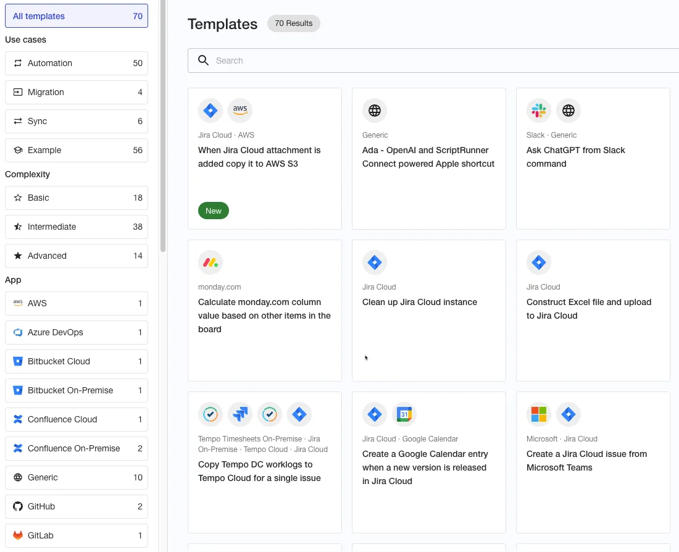
Task: Filter templates by Example use case
Action: pos(77,150)
